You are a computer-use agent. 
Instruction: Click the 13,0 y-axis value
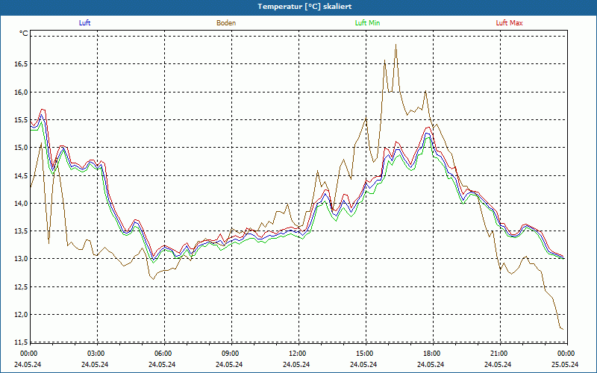click(x=21, y=259)
